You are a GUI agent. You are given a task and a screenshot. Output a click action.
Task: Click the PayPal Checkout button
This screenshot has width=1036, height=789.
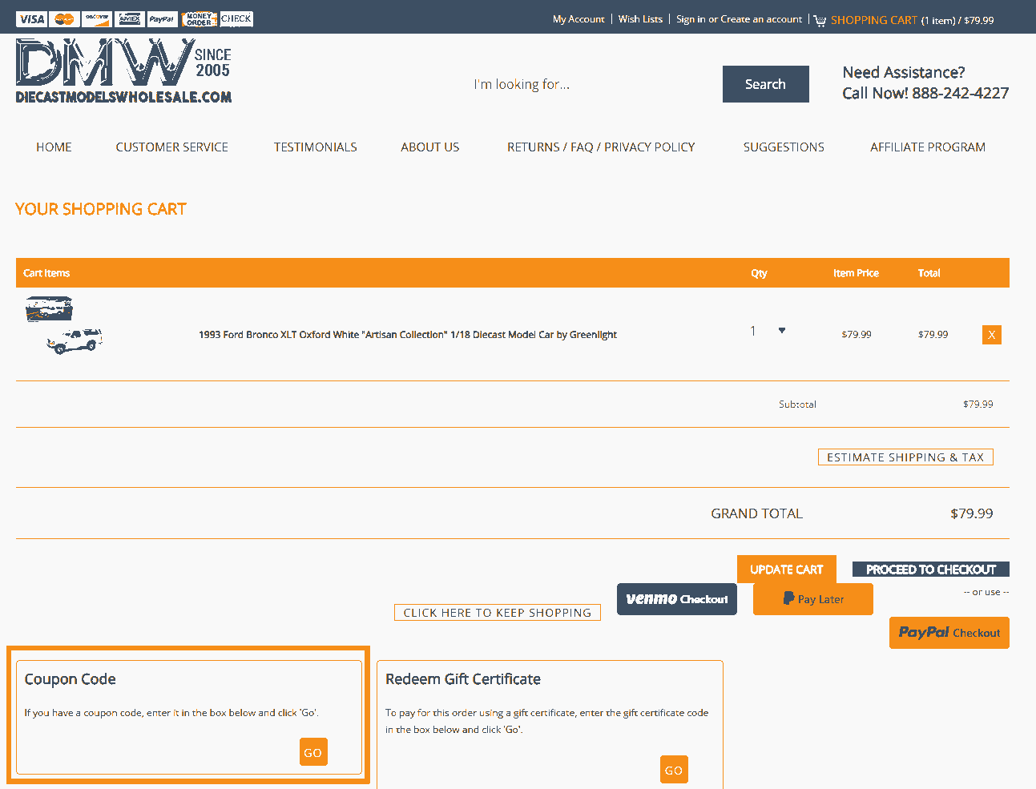point(949,633)
